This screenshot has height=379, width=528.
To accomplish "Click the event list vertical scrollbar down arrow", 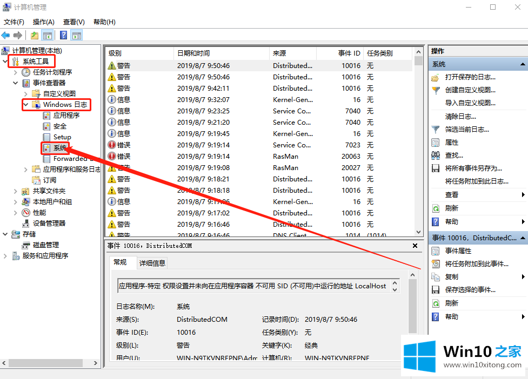I will tap(418, 232).
